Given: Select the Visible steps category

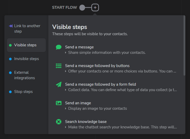Looking at the screenshot, I should pyautogui.click(x=26, y=45).
